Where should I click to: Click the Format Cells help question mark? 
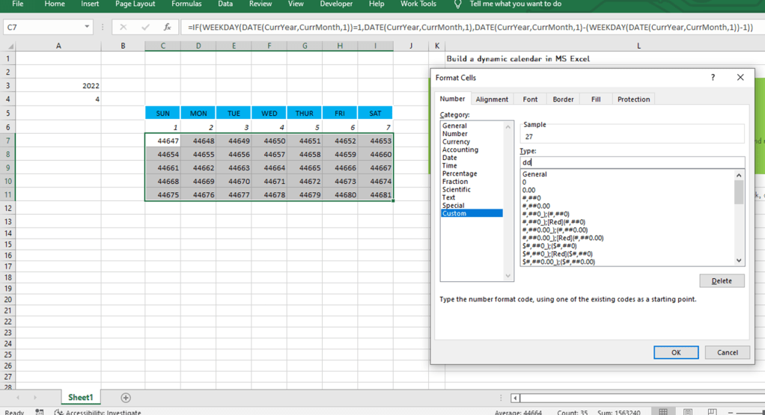pos(713,78)
